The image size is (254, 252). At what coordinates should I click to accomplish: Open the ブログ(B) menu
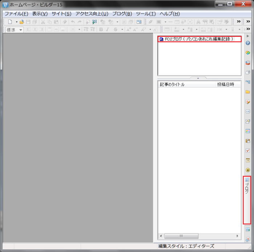tap(122, 14)
